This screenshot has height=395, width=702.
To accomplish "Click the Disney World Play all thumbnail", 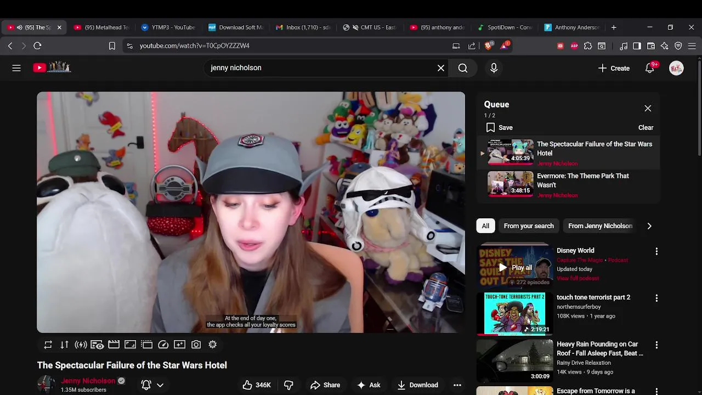I will pos(514,267).
